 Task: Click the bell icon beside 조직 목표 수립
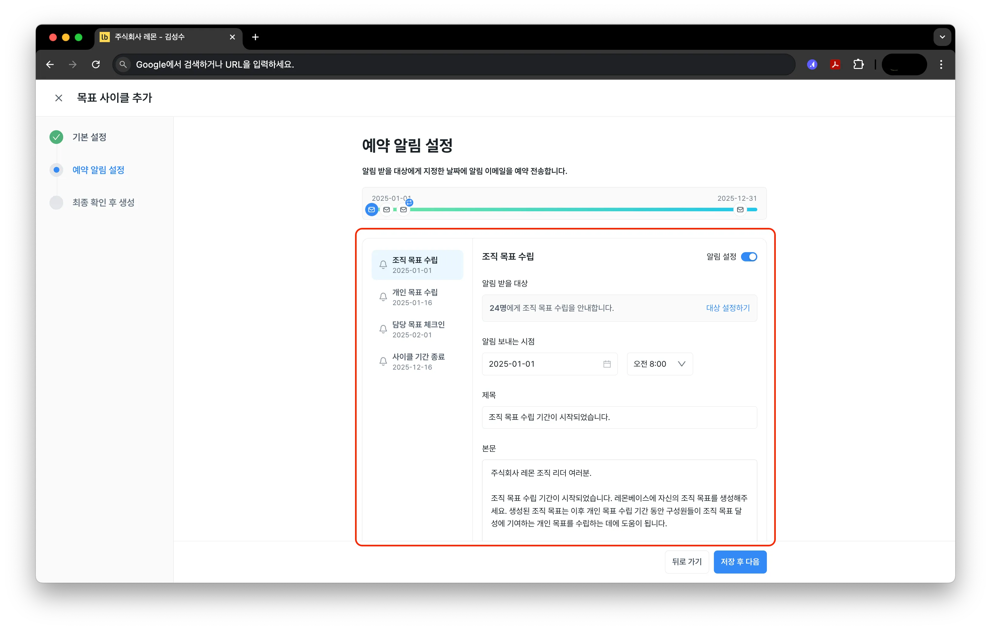click(x=383, y=265)
